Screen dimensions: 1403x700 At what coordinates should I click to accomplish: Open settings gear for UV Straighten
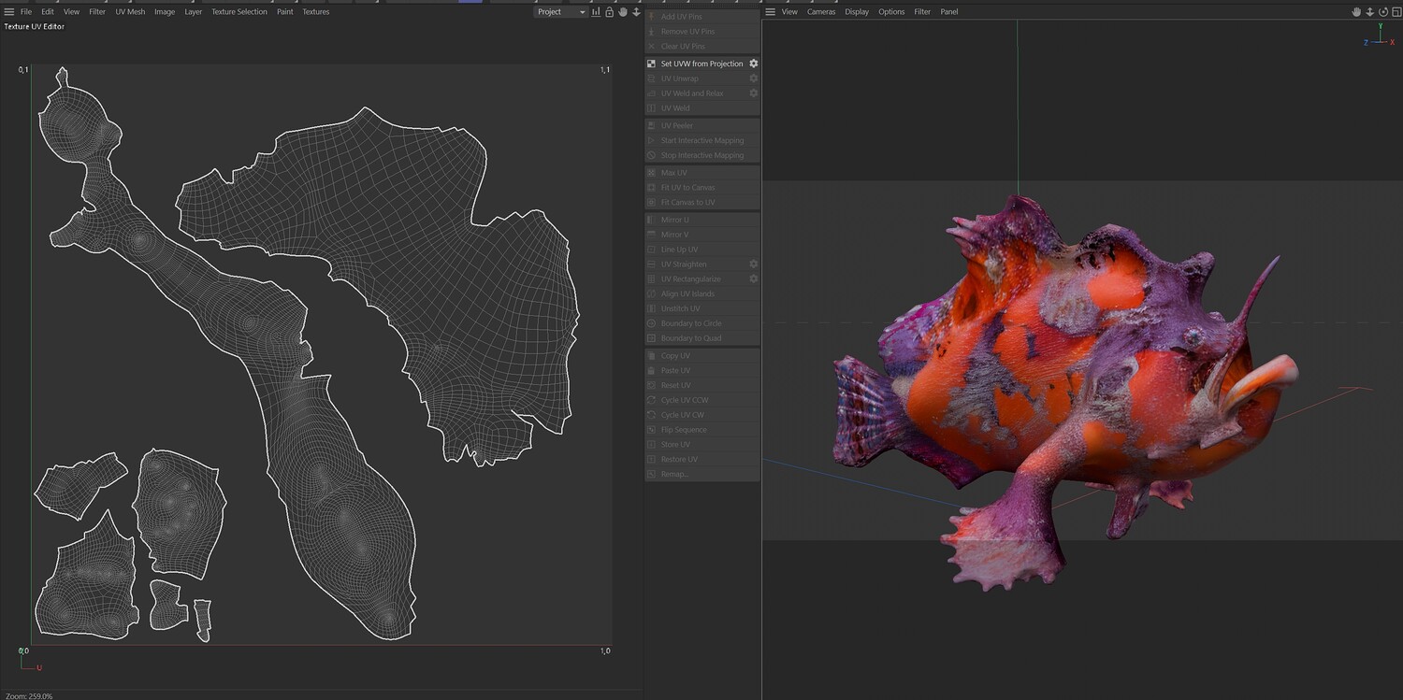pyautogui.click(x=754, y=264)
